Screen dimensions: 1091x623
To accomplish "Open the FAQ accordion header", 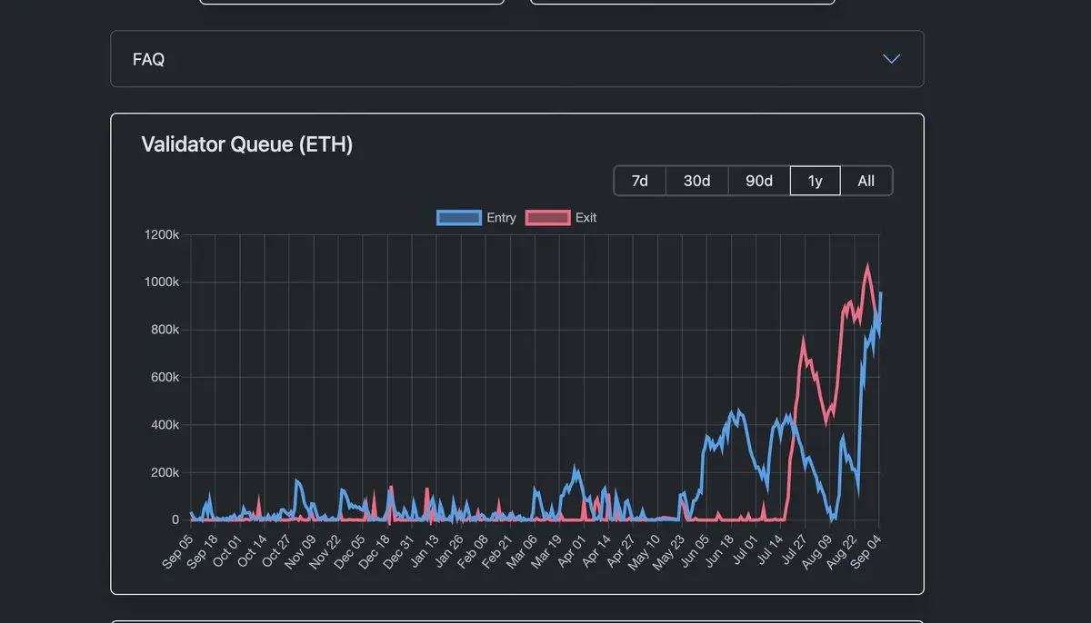I will [x=516, y=59].
